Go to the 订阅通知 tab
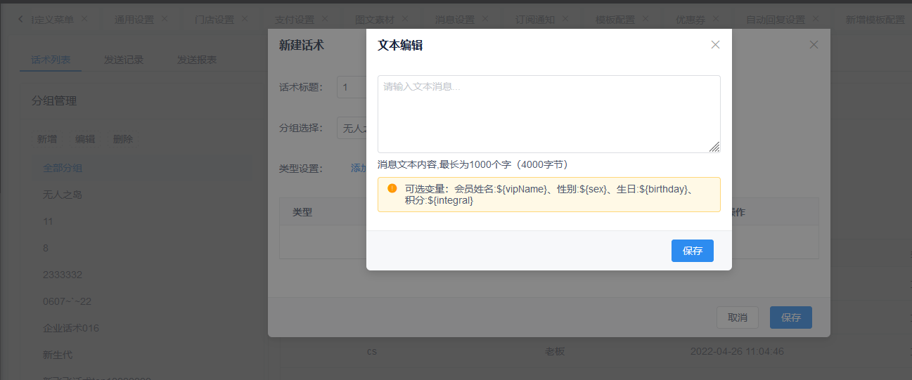The image size is (912, 380). click(x=534, y=20)
